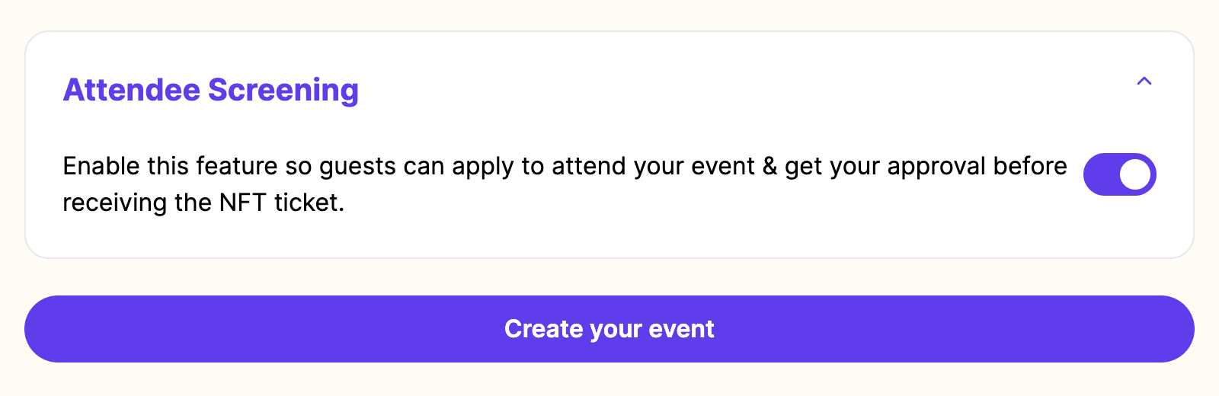Hide the Attendee Screening panel contents
Screen dimensions: 1219x396
tap(1144, 81)
